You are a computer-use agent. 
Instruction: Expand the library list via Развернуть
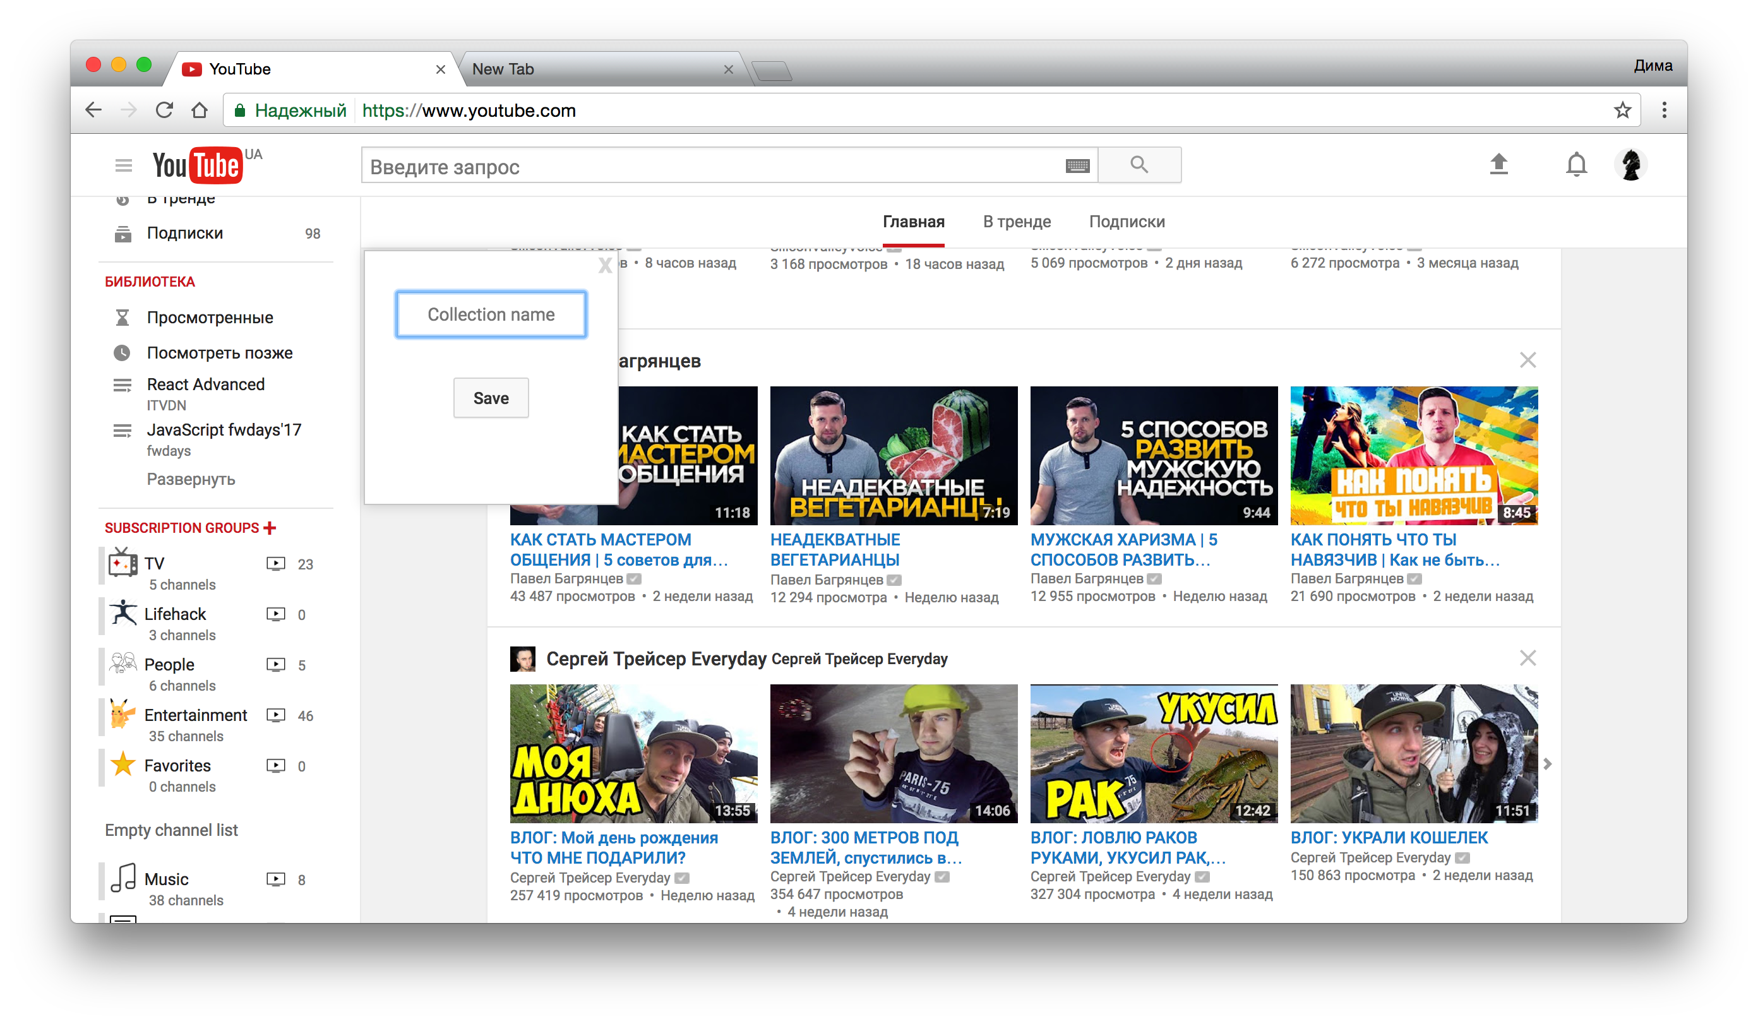click(x=191, y=479)
